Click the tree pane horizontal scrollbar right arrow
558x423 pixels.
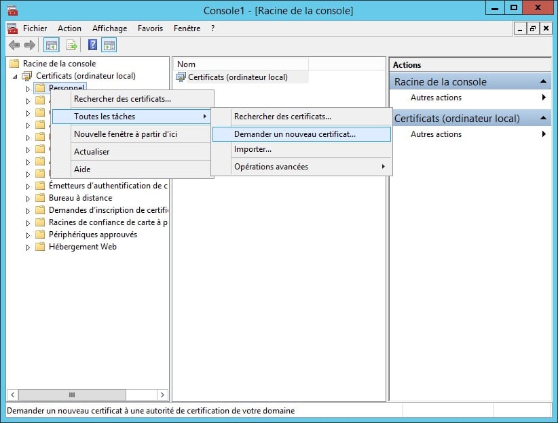tap(162, 395)
